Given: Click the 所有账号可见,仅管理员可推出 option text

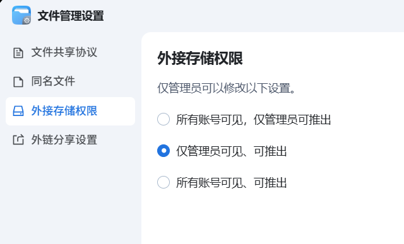Looking at the screenshot, I should pos(254,119).
